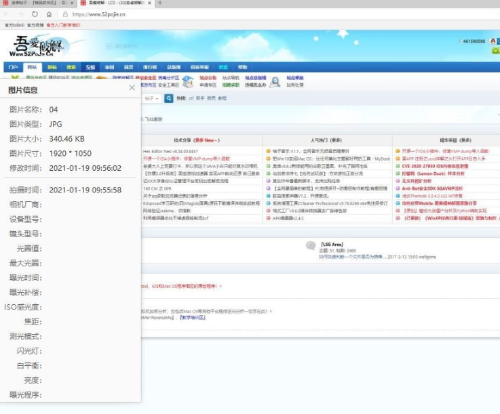Close the 图片信息 panel
This screenshot has height=414, width=500.
pos(132,87)
